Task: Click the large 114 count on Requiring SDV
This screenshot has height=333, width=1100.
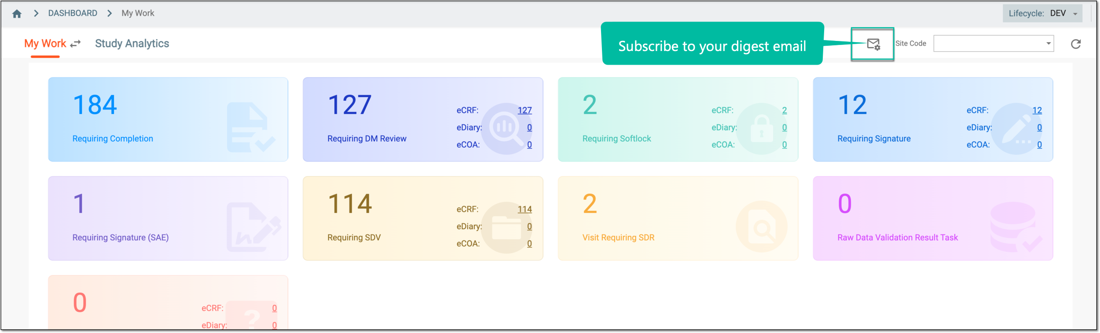Action: coord(350,204)
